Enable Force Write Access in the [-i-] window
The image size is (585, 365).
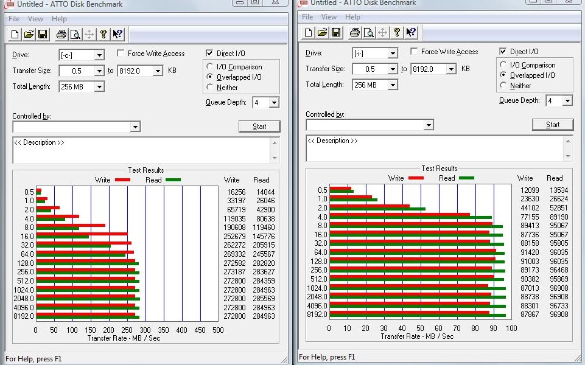[x=414, y=52]
